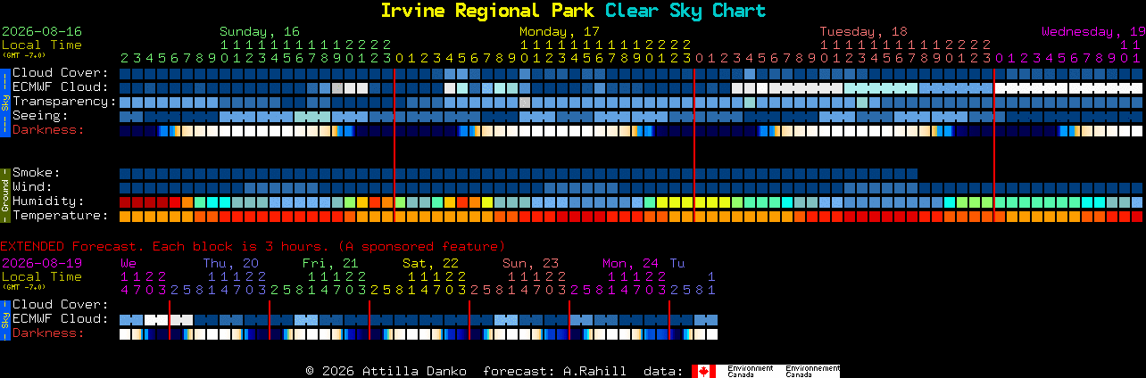Click the blue Sky label in the extended forecast
The image size is (1146, 378).
tap(4, 319)
